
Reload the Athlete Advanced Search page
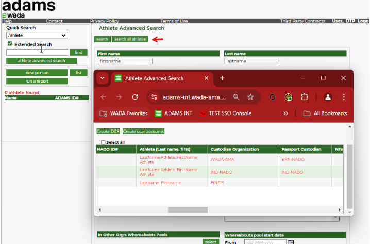coord(135,97)
